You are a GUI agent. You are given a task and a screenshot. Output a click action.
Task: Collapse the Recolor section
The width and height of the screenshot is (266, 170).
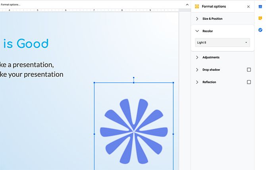197,31
